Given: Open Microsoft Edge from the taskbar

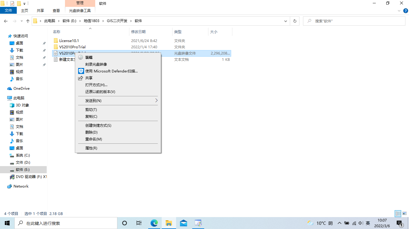Looking at the screenshot, I should (x=154, y=223).
